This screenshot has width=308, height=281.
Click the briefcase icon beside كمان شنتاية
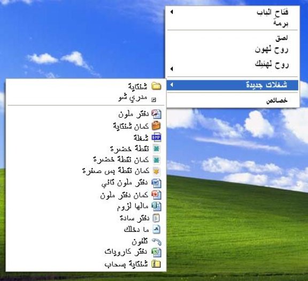(x=156, y=126)
